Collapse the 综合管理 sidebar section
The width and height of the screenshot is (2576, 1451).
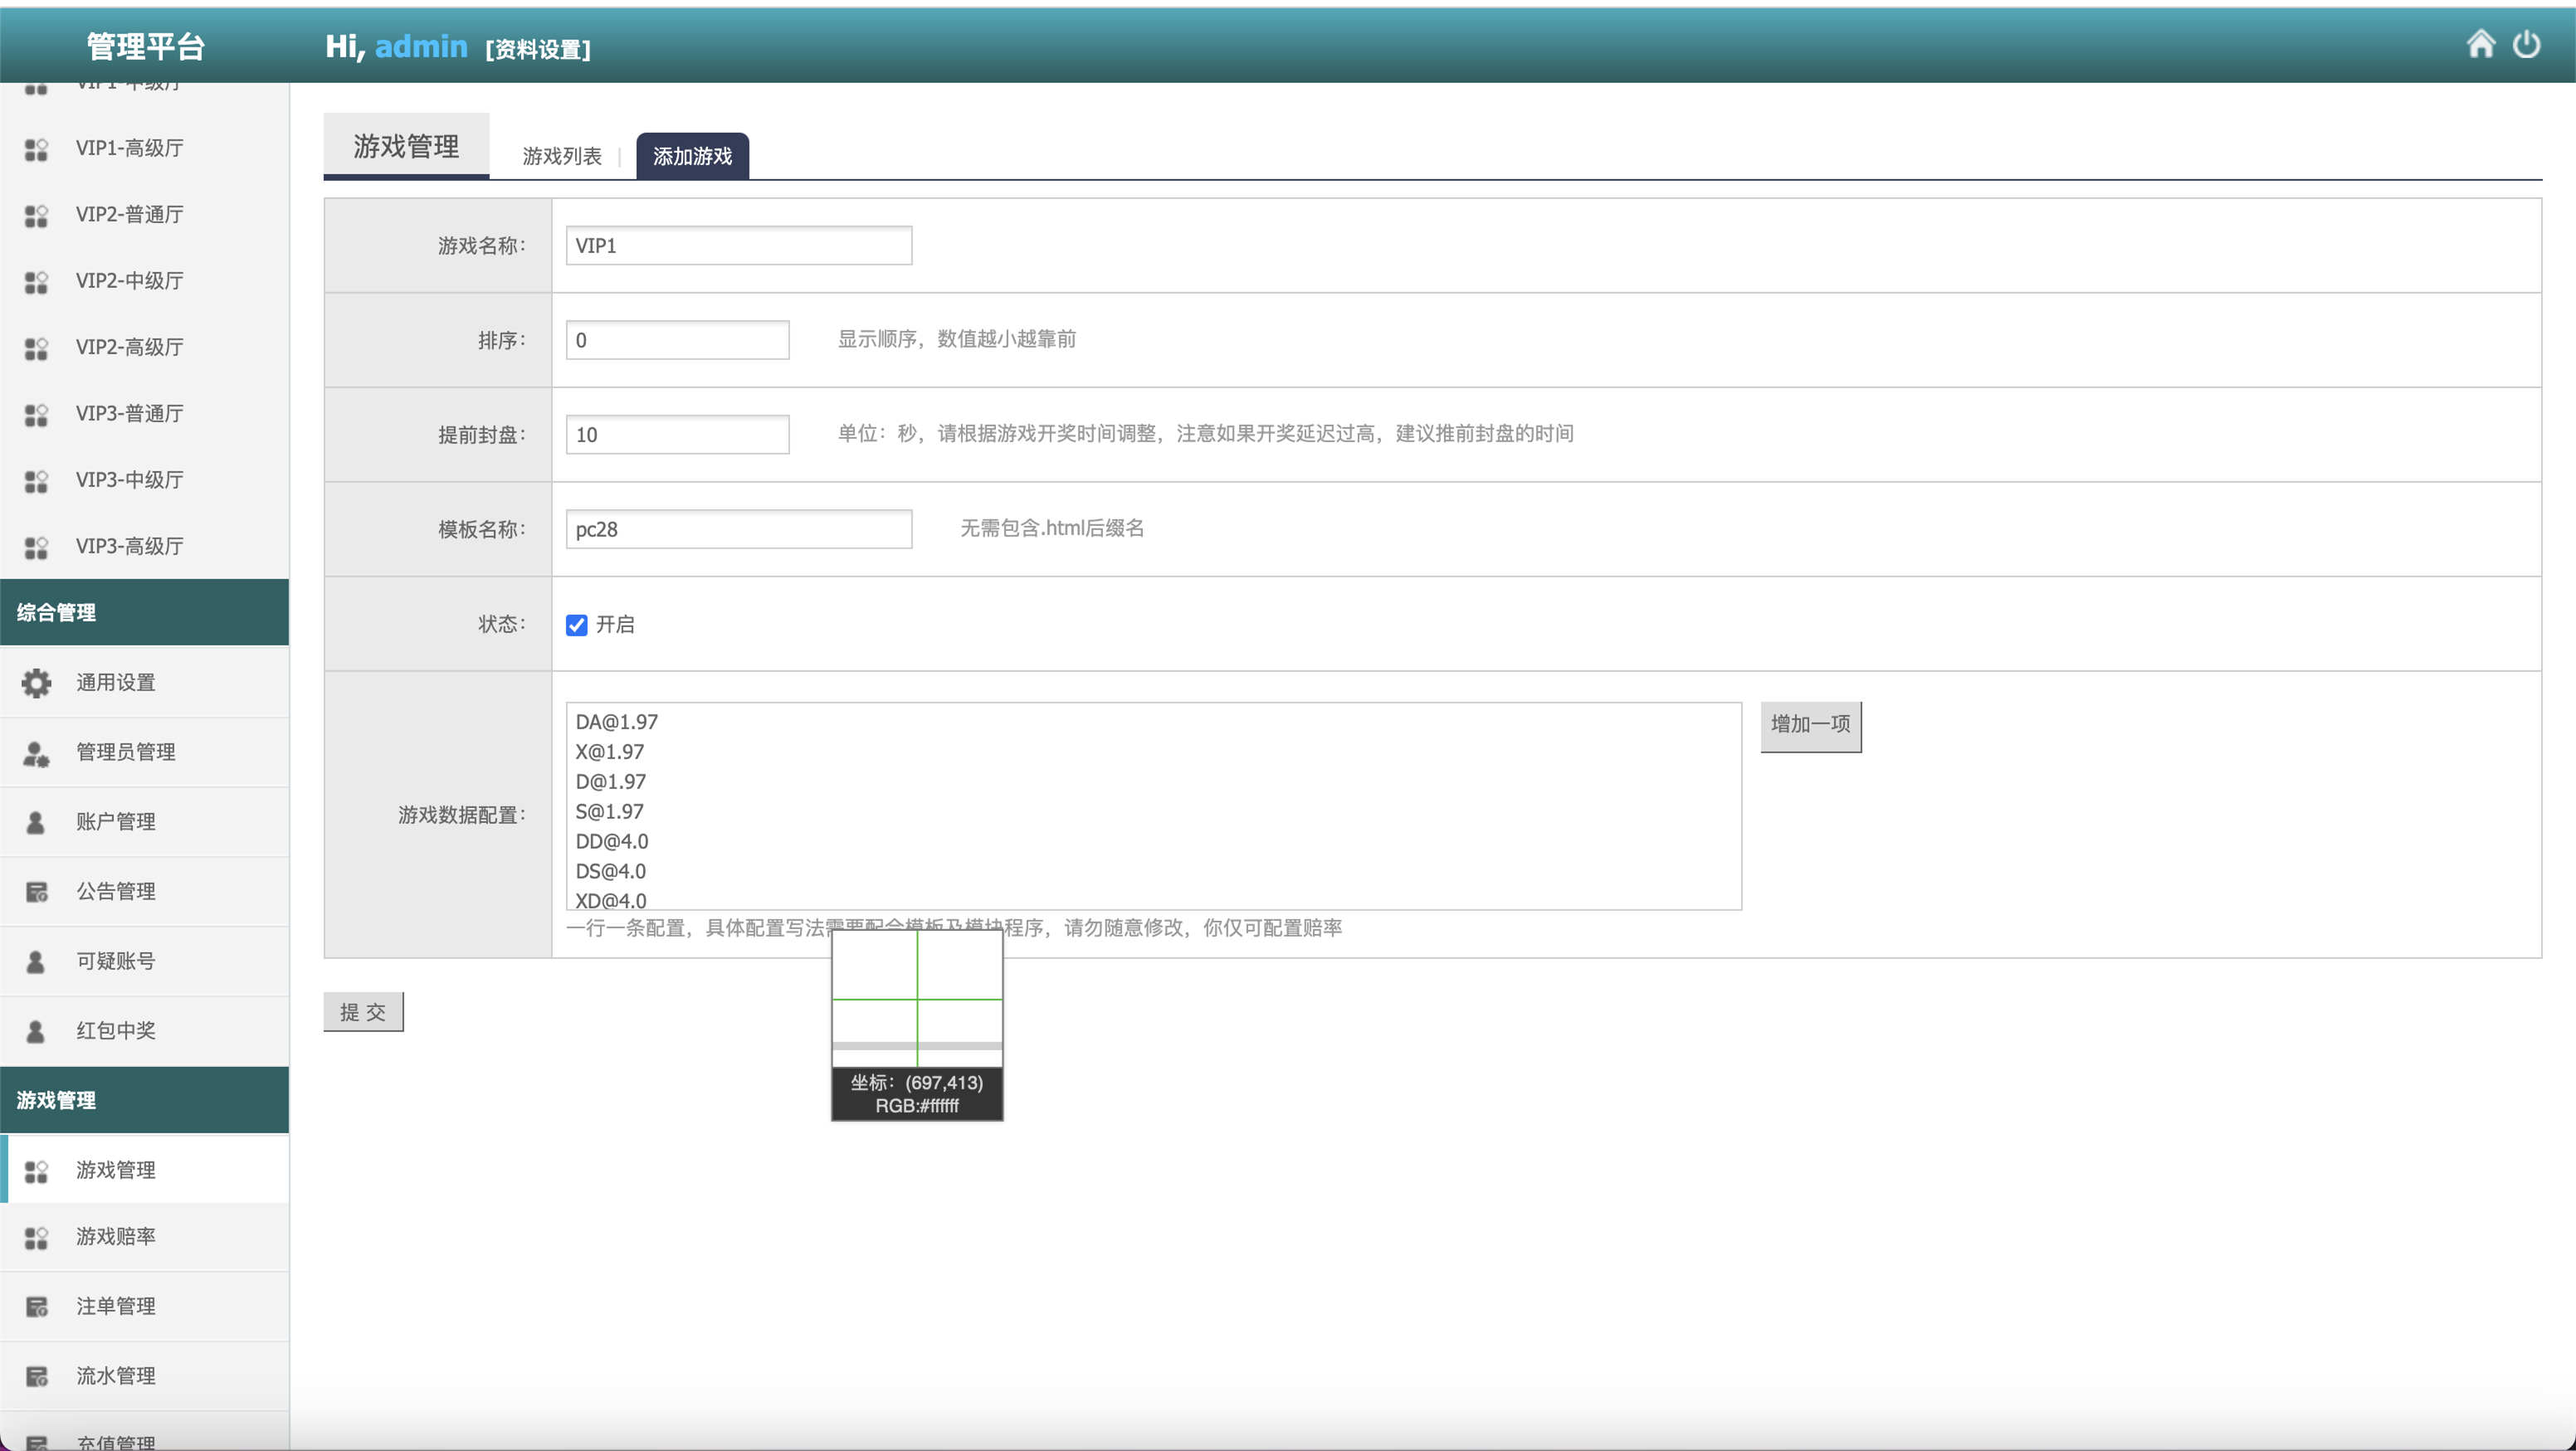(144, 612)
